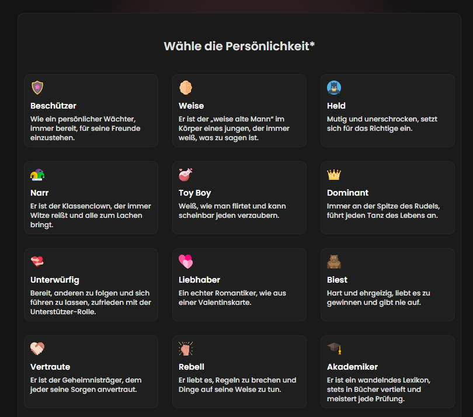Click the handshake icon above Vertraute
473x417 pixels.
(x=37, y=349)
